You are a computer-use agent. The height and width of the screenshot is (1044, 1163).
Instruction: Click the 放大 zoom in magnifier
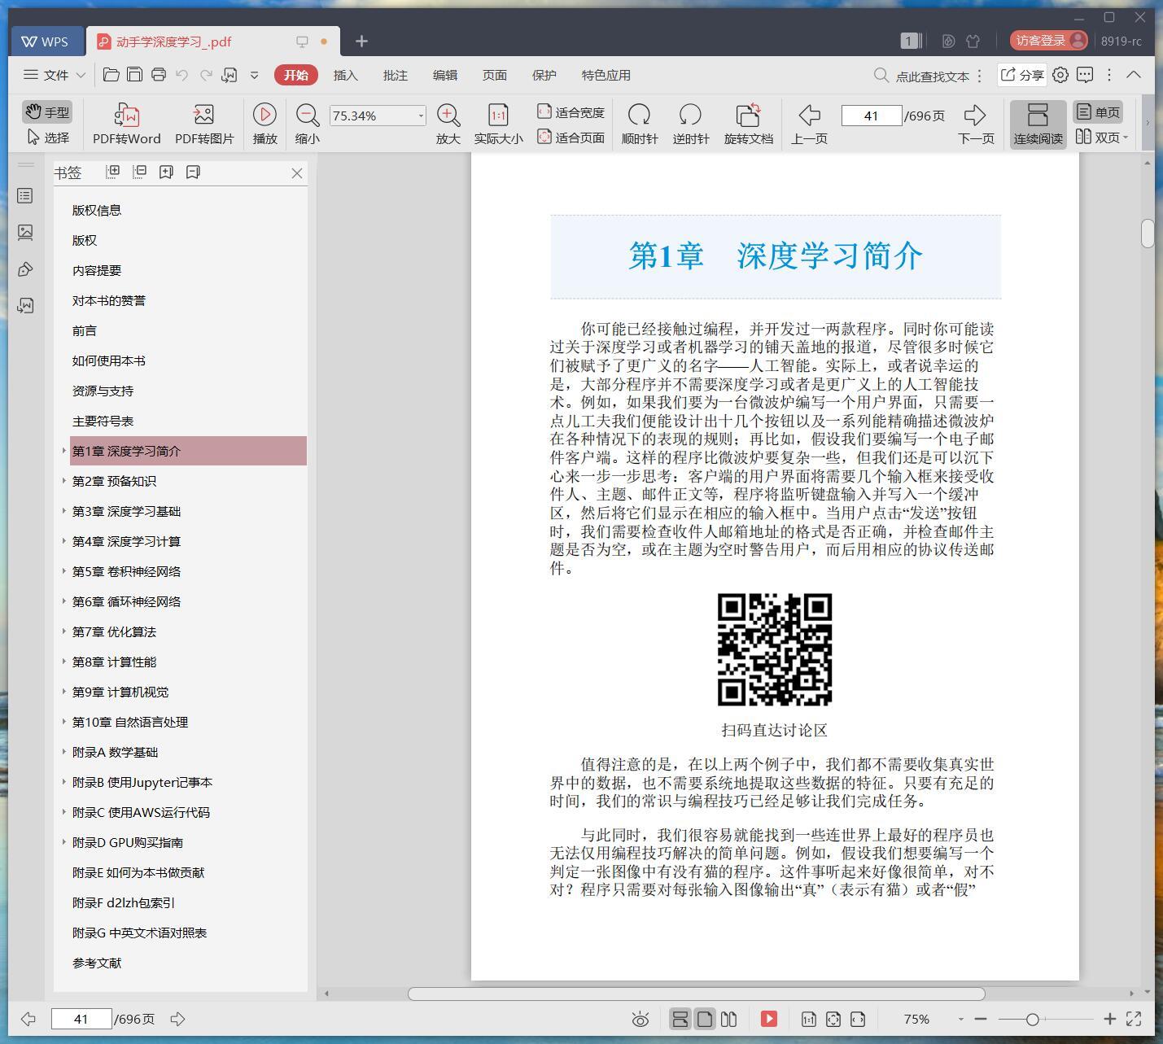pyautogui.click(x=448, y=115)
